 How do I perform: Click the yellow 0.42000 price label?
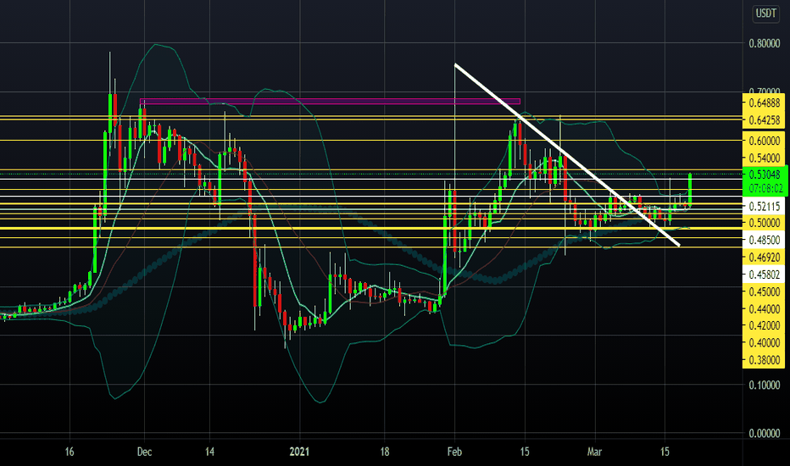pos(764,325)
